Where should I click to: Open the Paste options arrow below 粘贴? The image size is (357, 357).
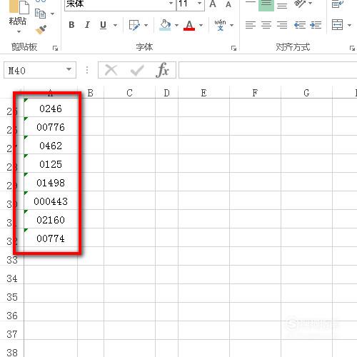19,31
